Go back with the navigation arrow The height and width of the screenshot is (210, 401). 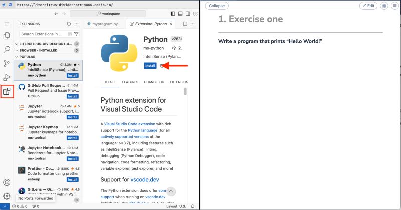tap(56, 14)
